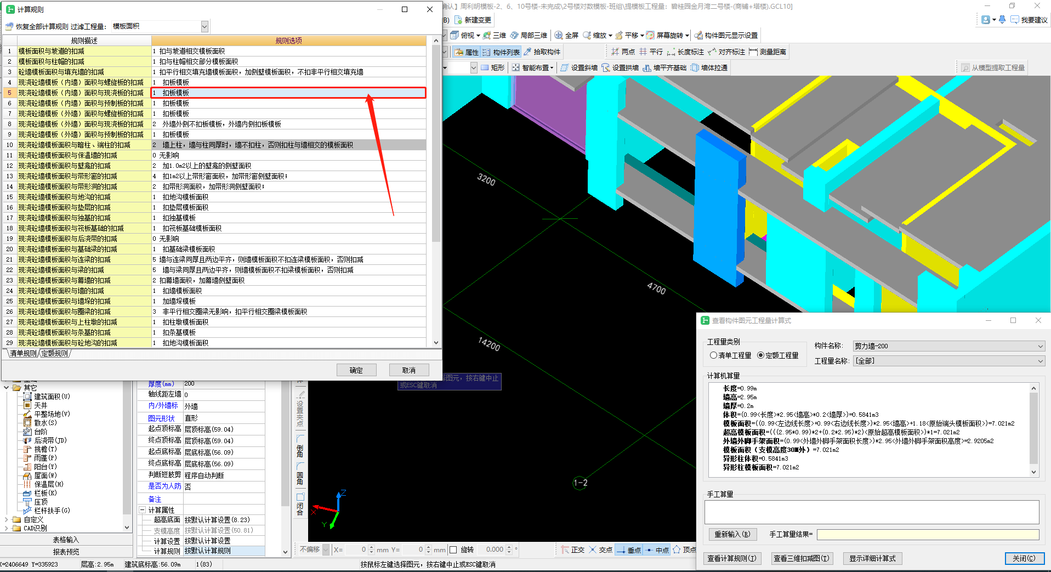Click the 设置斜墙 sloped wall tool
The width and height of the screenshot is (1051, 572).
click(578, 67)
